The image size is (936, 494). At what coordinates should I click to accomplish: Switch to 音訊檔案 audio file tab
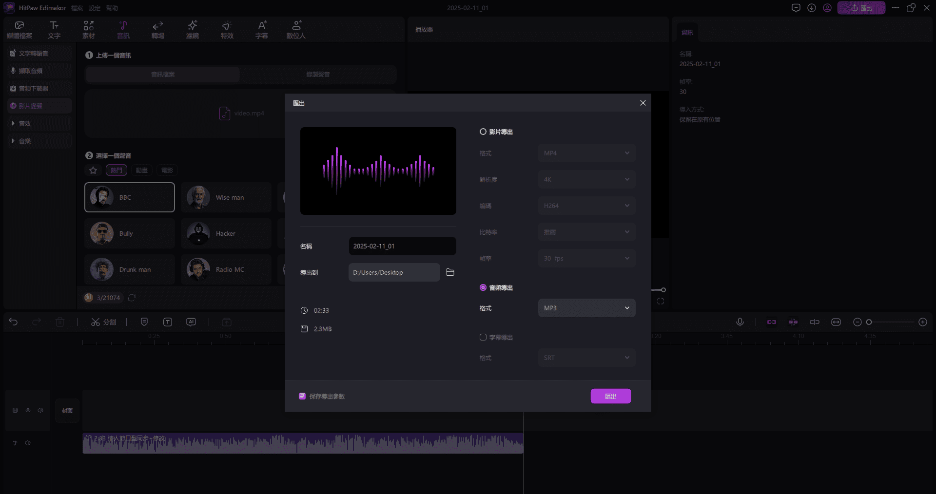click(163, 75)
